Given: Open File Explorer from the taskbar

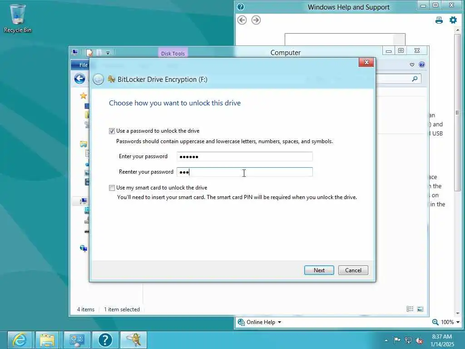Looking at the screenshot, I should [x=47, y=340].
